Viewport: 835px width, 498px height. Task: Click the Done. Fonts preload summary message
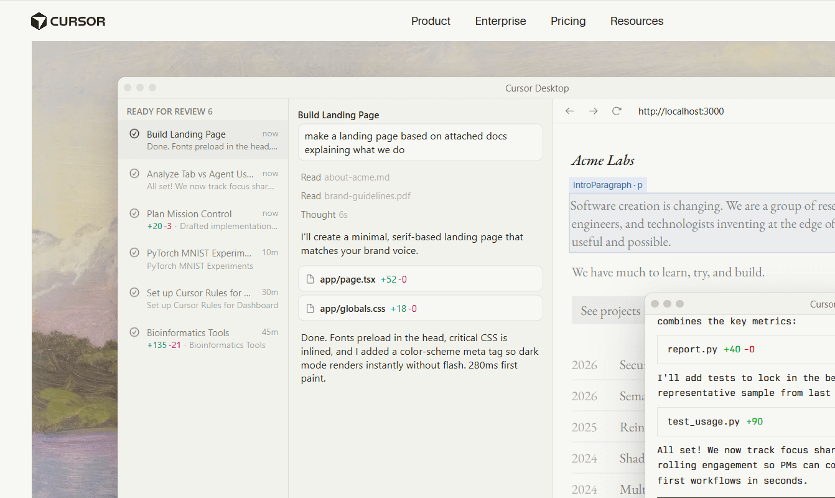[420, 359]
